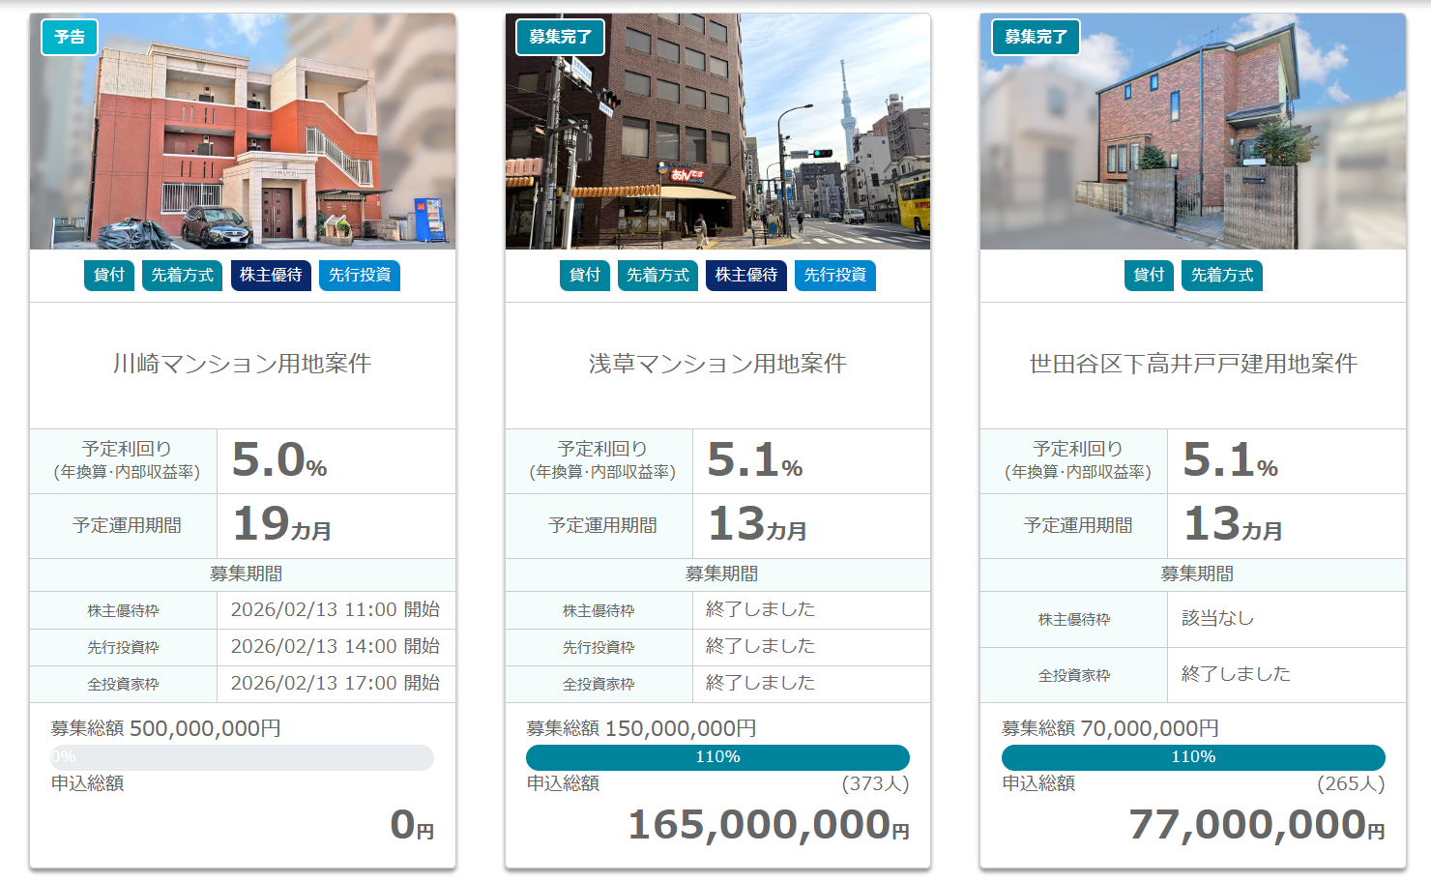Click 先着方式 tag under the Kawasaki property
The height and width of the screenshot is (883, 1431).
pos(182,276)
